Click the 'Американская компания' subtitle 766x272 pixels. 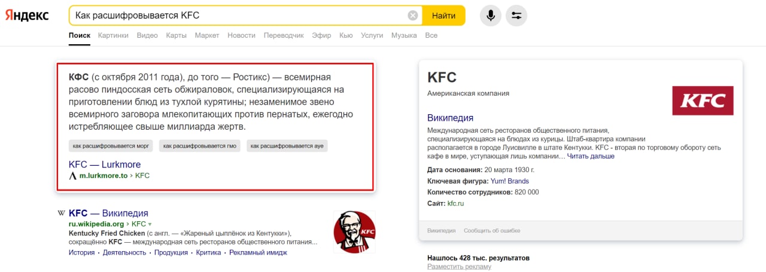[468, 94]
